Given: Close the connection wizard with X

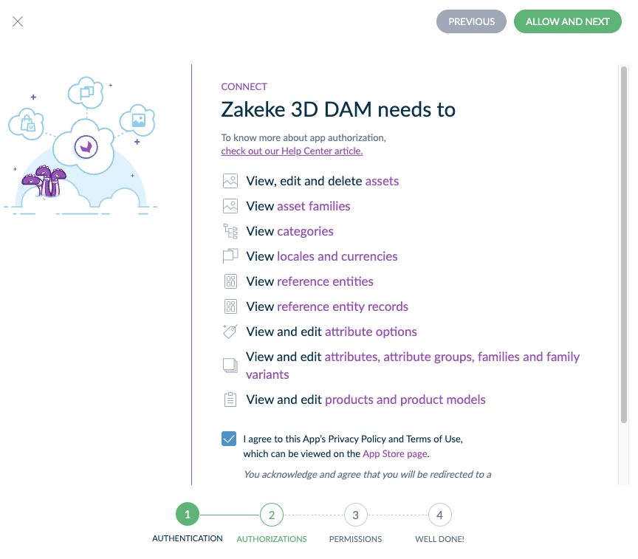Looking at the screenshot, I should [18, 21].
